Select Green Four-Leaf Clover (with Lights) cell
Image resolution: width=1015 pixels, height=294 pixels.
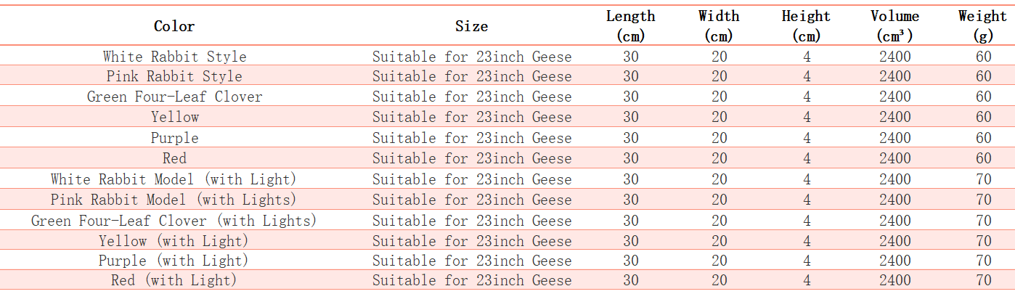174,221
